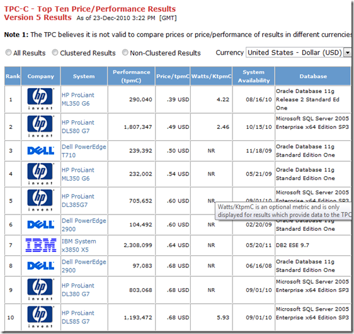Click the Watts/KtpmC column header
The image size is (354, 334).
click(211, 76)
